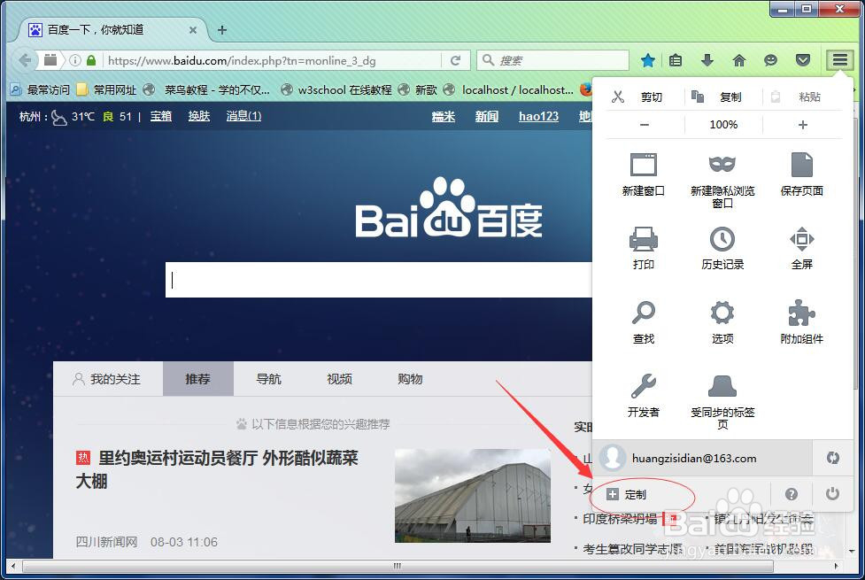
Task: Open 消息(1) messages link
Action: pos(243,116)
